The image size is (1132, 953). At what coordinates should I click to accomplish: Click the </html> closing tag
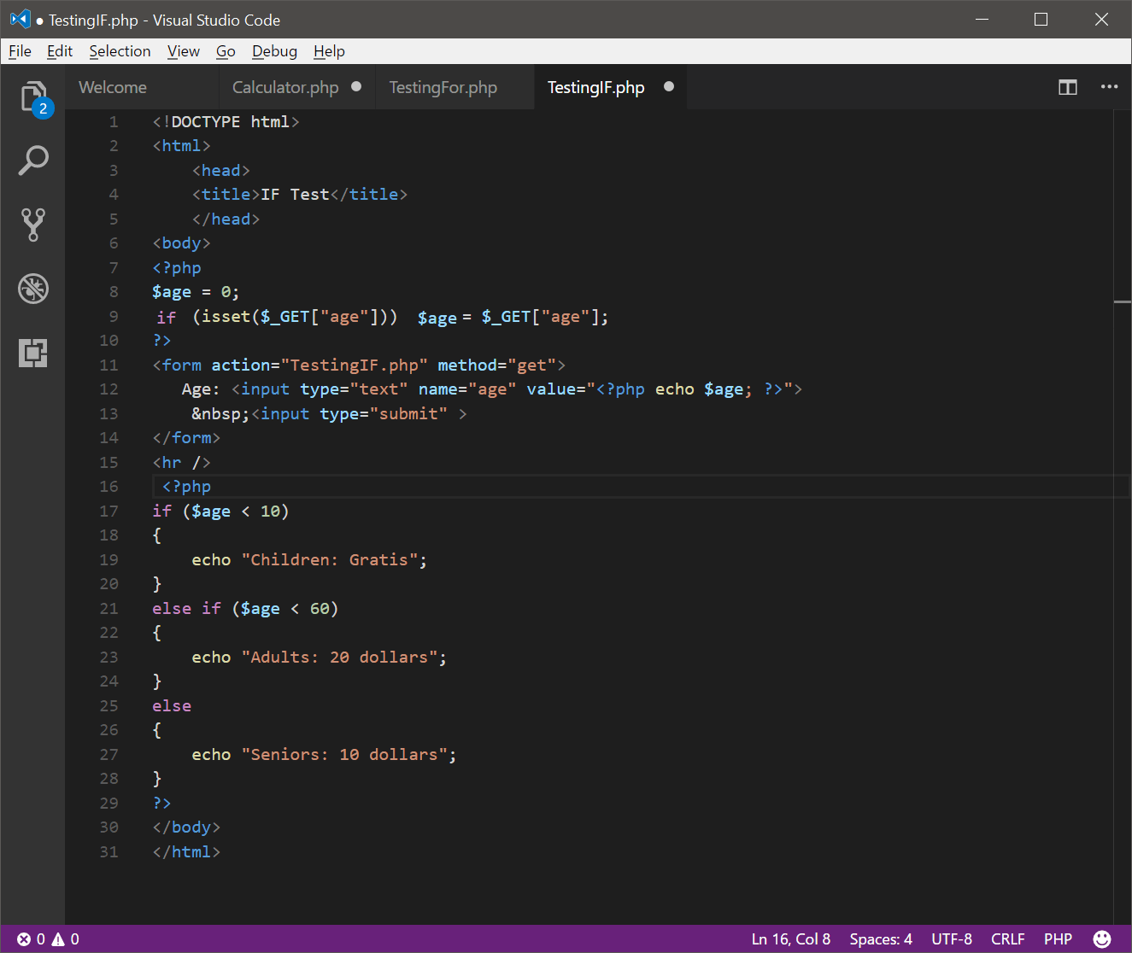pyautogui.click(x=186, y=851)
